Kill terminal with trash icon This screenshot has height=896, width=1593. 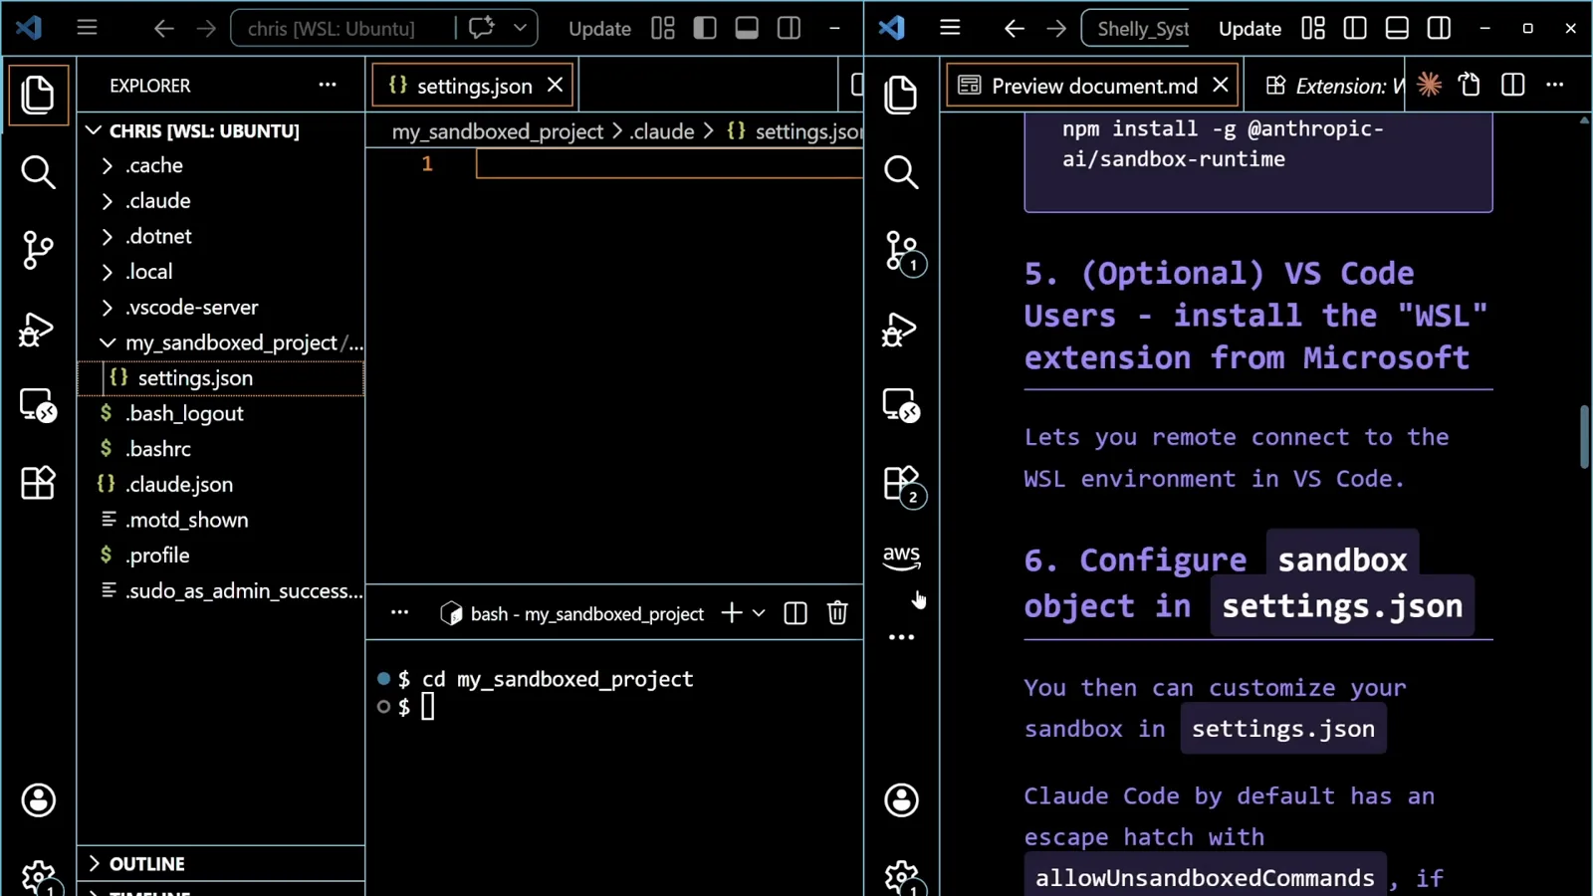(x=837, y=613)
